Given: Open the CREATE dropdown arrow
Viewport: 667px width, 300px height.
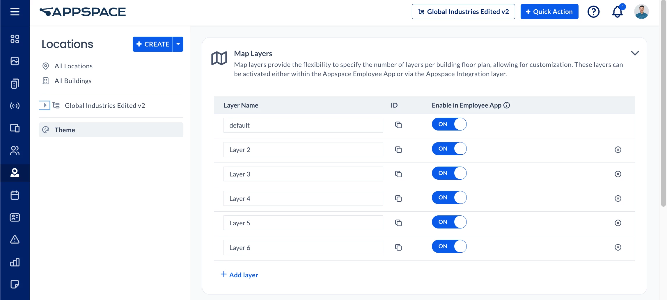Looking at the screenshot, I should (x=178, y=44).
